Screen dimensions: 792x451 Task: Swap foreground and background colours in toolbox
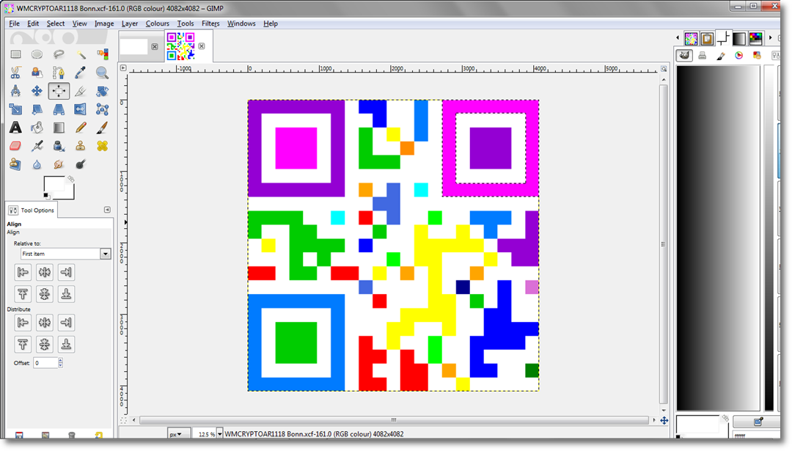pos(71,179)
